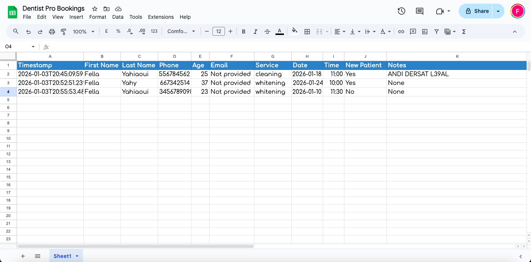Toggle strikethrough formatting
The image size is (531, 262).
[267, 32]
